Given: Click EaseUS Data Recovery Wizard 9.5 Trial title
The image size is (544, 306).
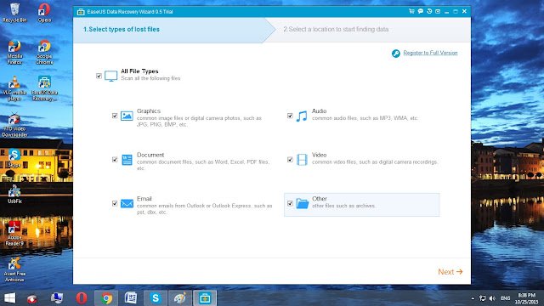Looking at the screenshot, I should click(x=130, y=12).
